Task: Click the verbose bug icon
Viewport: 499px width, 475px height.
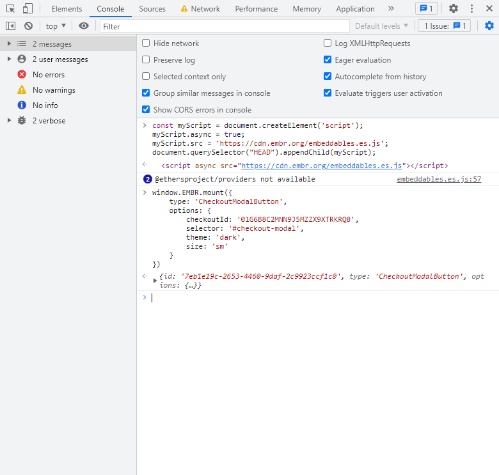Action: click(x=22, y=120)
